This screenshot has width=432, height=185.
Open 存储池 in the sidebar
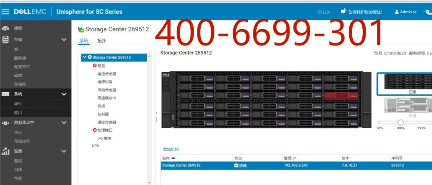[x=20, y=84]
